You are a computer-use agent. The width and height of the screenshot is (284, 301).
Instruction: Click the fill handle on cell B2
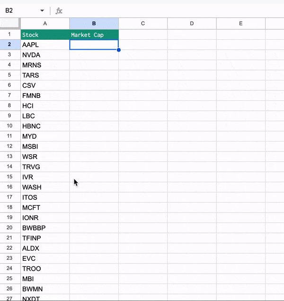tap(119, 50)
